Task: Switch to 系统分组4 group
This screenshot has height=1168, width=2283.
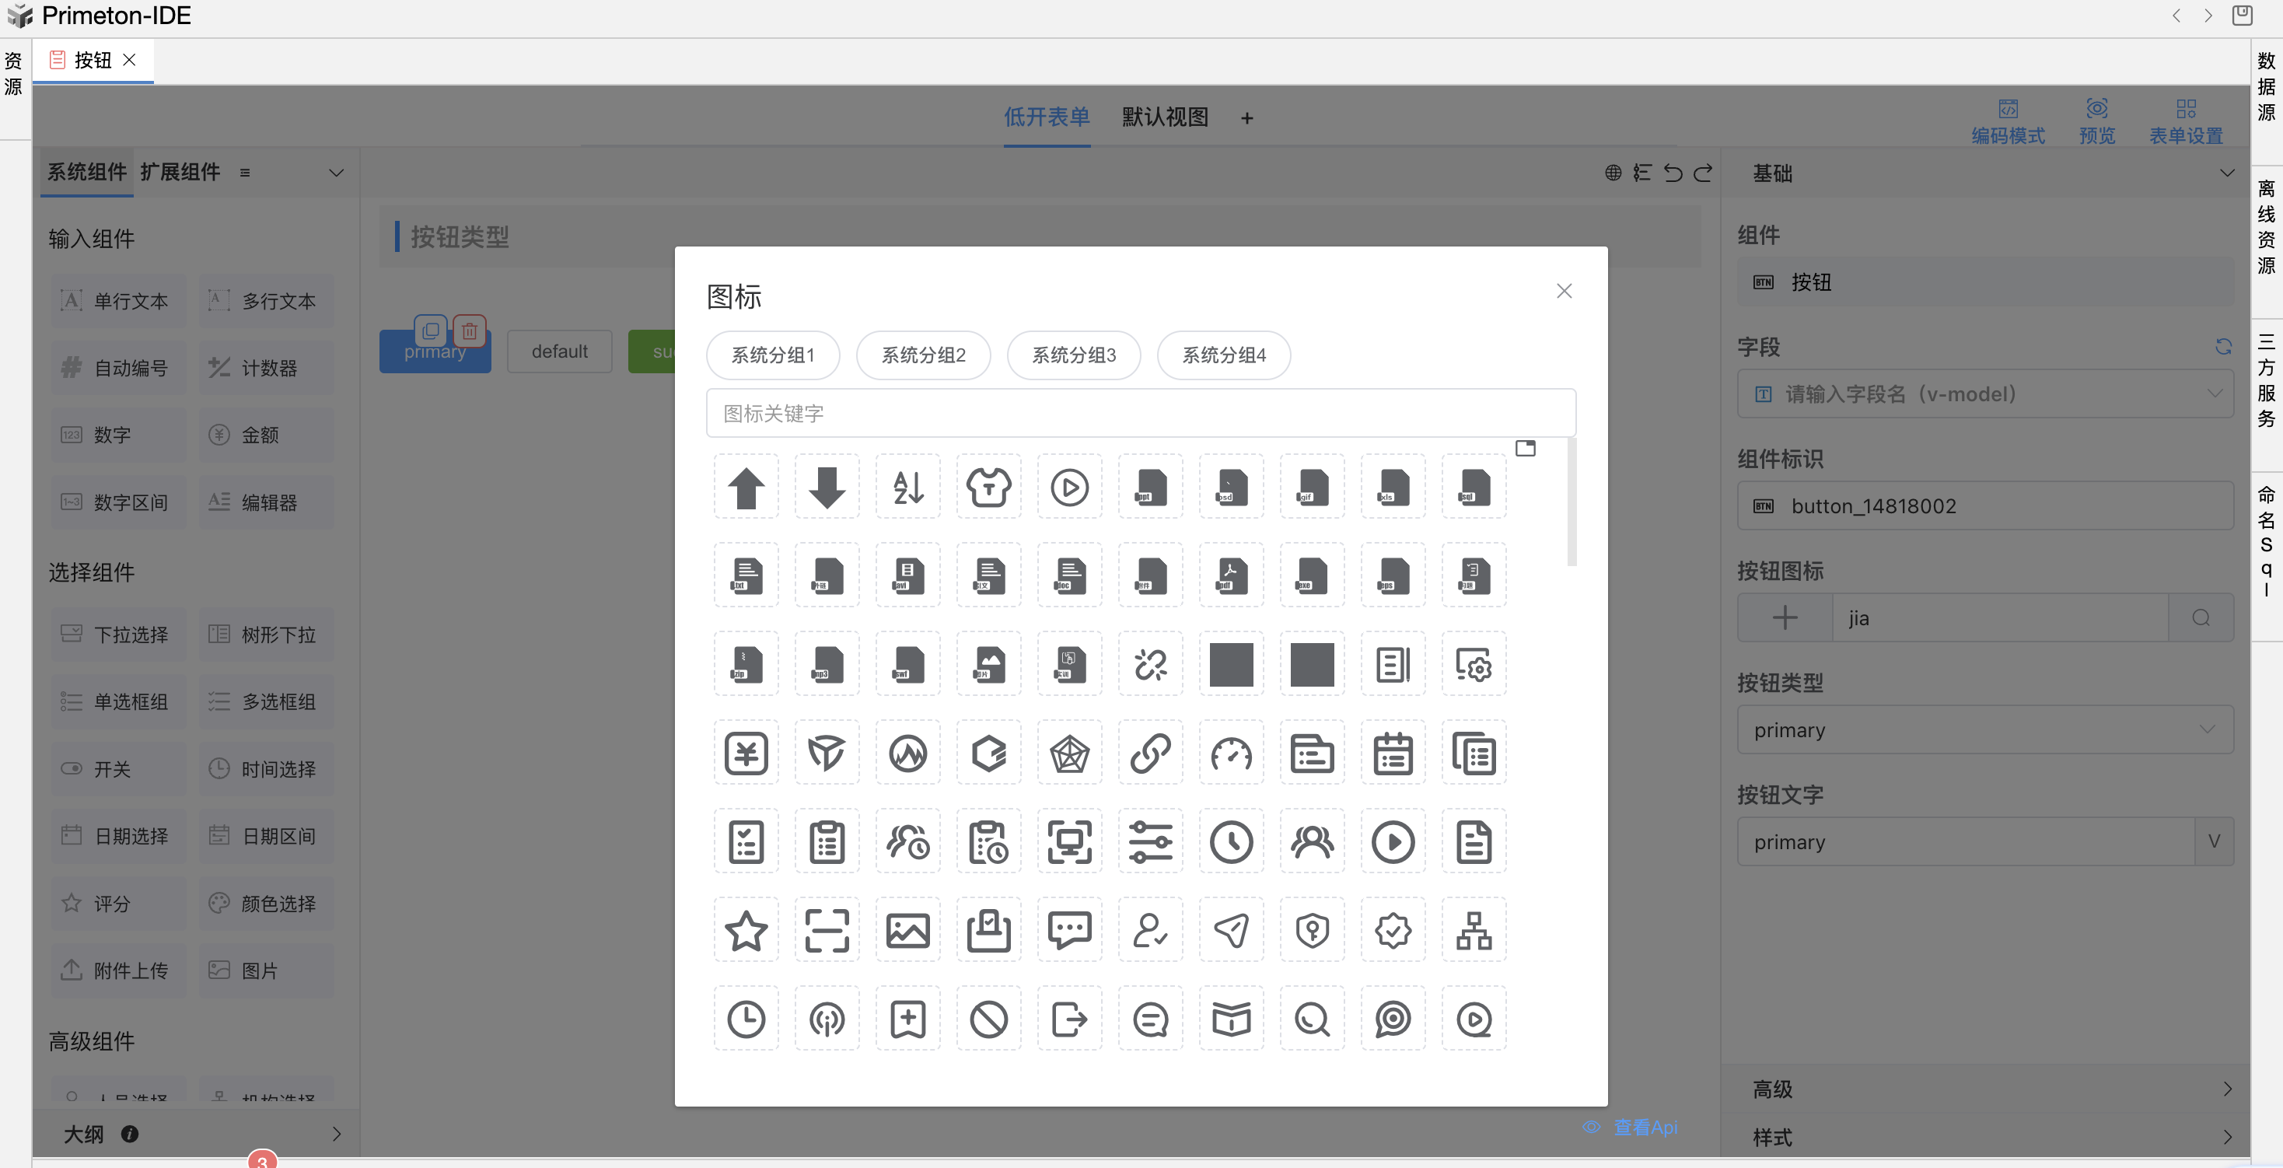Action: 1223,355
